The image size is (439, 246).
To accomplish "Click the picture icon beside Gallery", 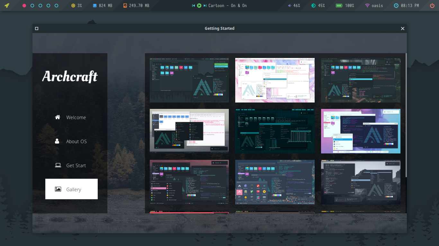I will point(58,189).
